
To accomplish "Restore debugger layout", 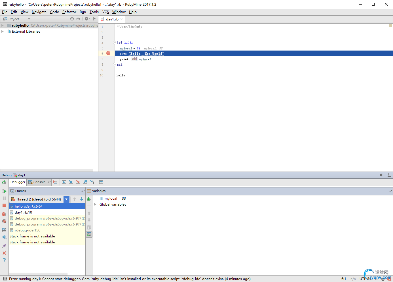I will [4, 230].
